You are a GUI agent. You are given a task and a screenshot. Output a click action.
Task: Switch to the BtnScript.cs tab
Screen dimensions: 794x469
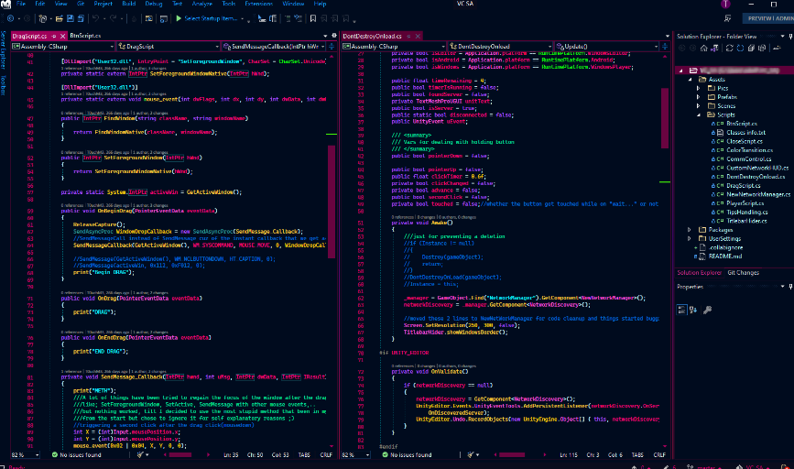85,36
